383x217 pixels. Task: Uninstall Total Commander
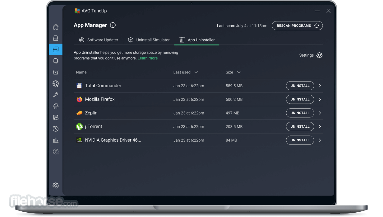(x=300, y=86)
